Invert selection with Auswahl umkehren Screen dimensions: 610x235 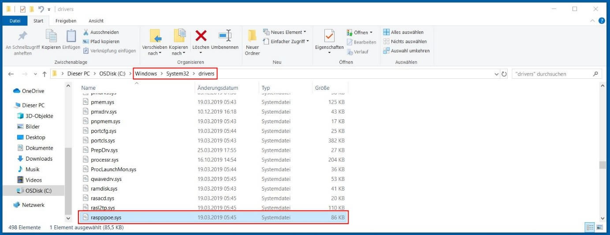coord(406,51)
